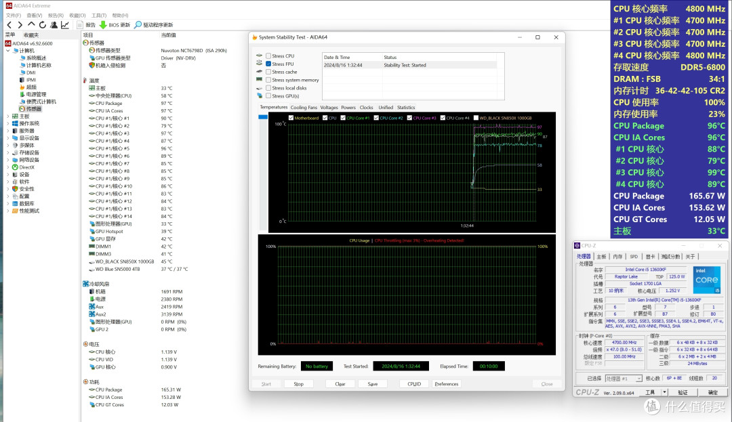Expand the 存储设备 tree node
This screenshot has width=732, height=422.
pos(8,152)
